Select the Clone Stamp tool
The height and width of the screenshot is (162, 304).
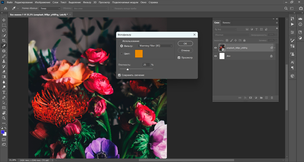[4, 61]
